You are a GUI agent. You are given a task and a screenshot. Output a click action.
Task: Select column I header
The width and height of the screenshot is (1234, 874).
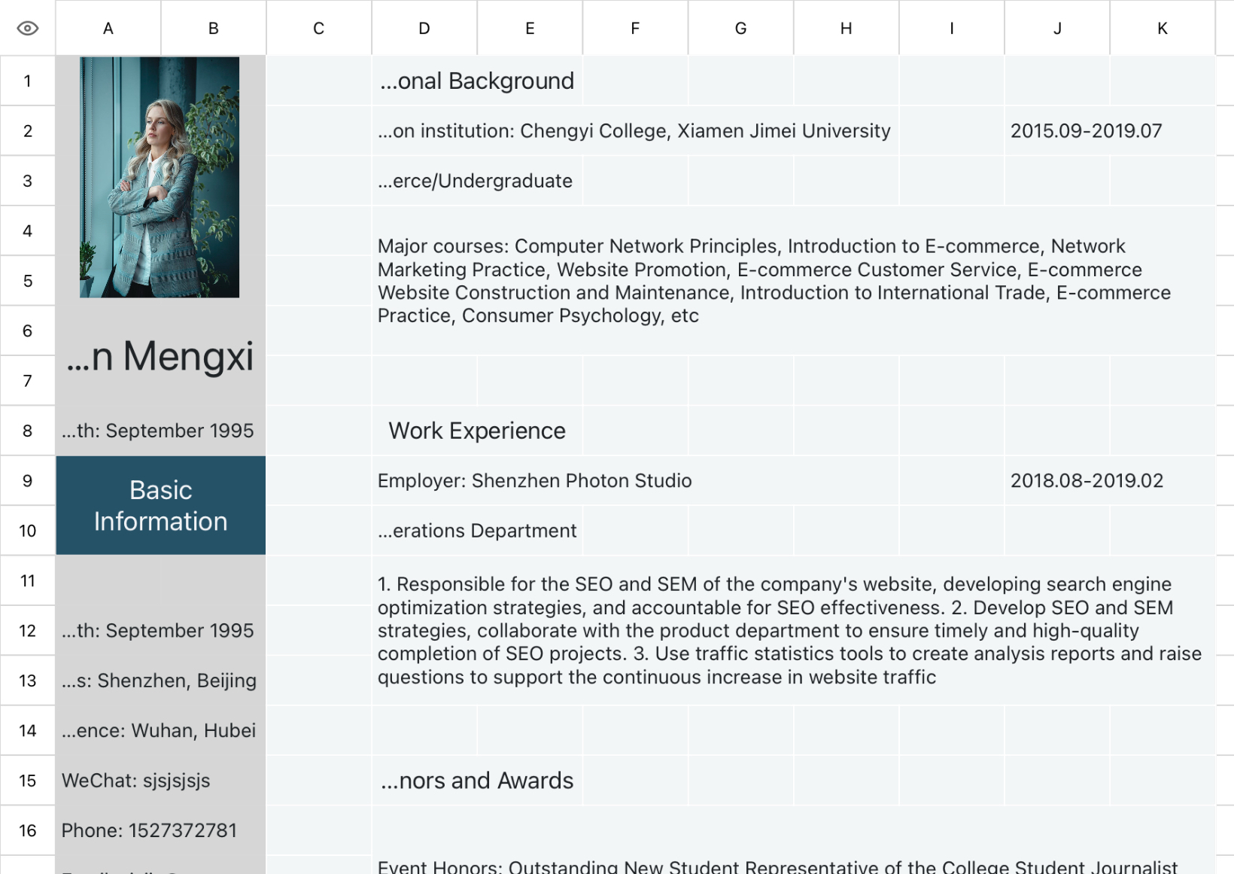(x=951, y=28)
